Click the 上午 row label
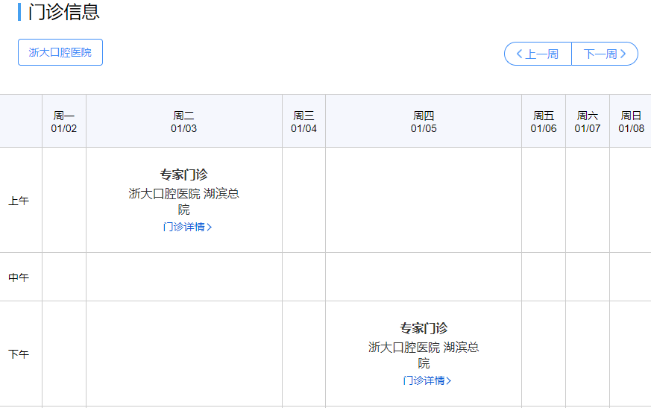 (x=19, y=201)
